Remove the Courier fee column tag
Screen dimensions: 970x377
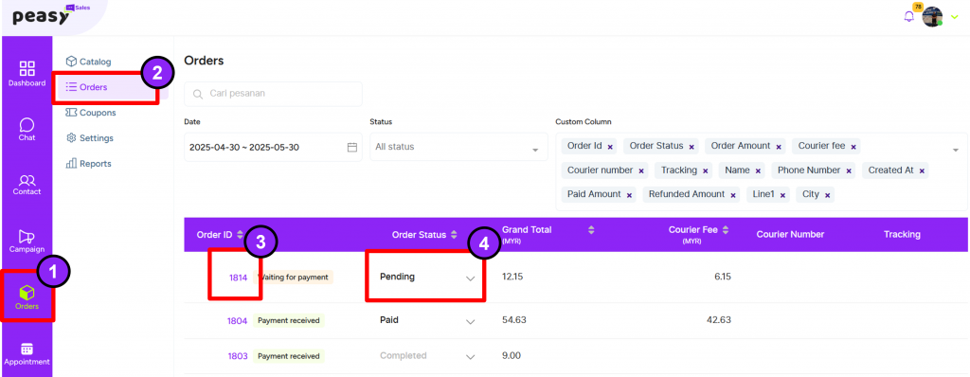853,147
